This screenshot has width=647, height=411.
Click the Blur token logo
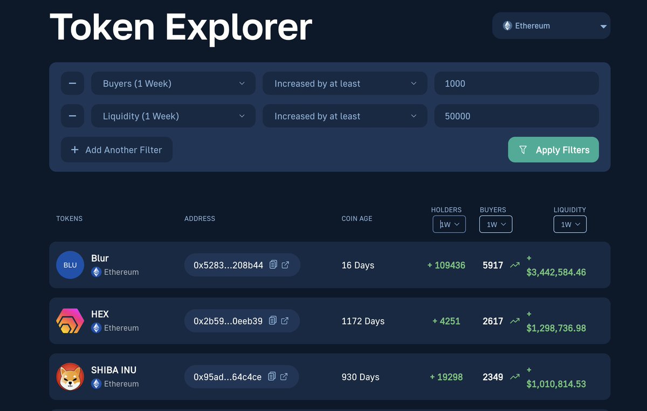click(70, 265)
